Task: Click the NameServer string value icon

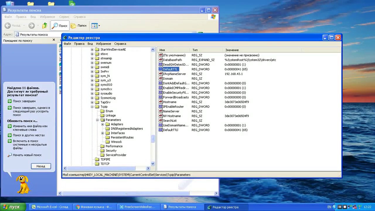Action: [x=161, y=111]
